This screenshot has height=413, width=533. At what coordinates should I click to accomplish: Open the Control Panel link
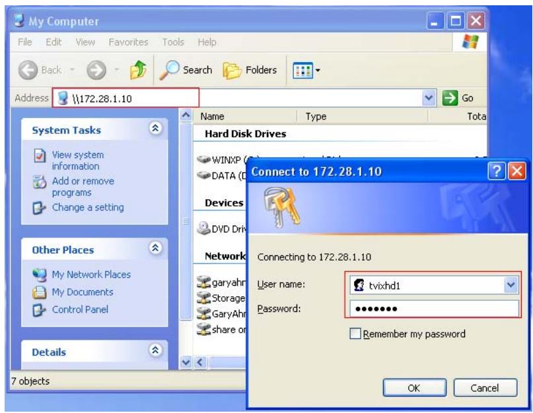pos(80,309)
